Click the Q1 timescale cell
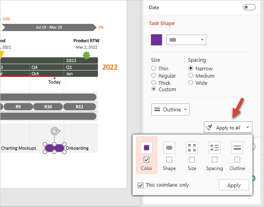264x207 pixels. click(81, 67)
